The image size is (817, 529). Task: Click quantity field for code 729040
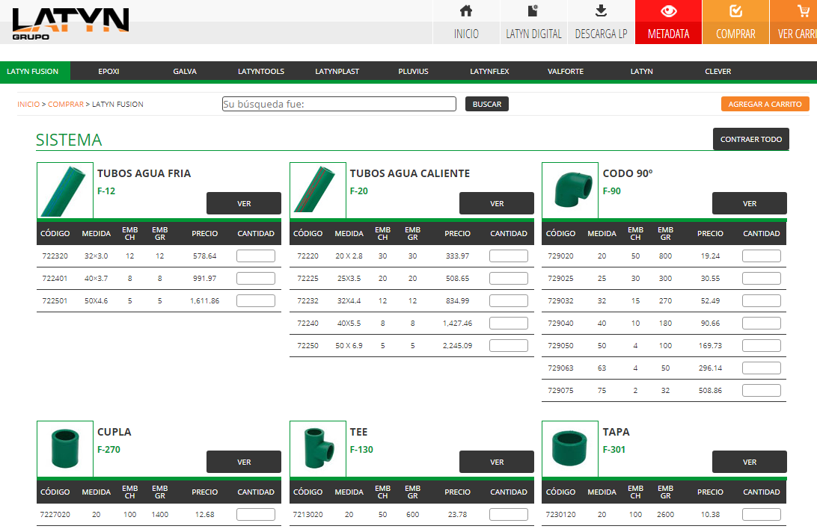(x=761, y=323)
